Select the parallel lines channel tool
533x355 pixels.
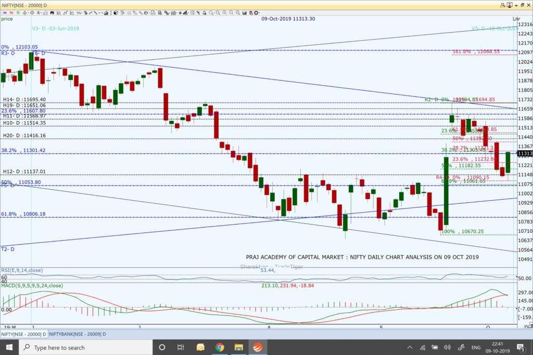click(129, 13)
